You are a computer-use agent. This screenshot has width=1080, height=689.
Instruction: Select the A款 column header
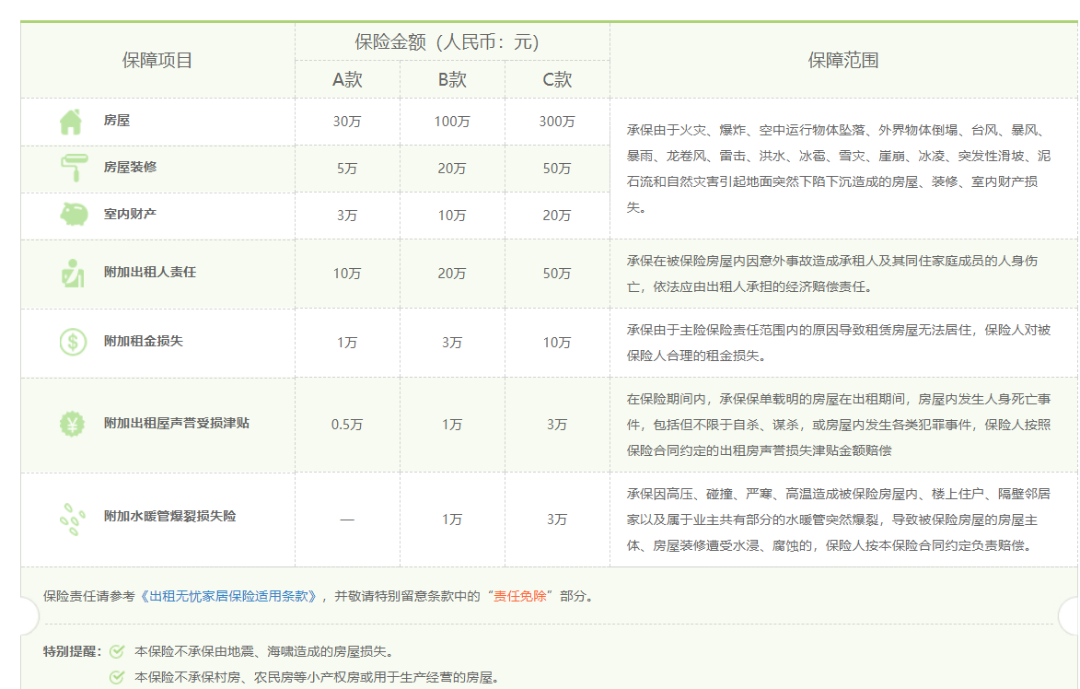(347, 80)
